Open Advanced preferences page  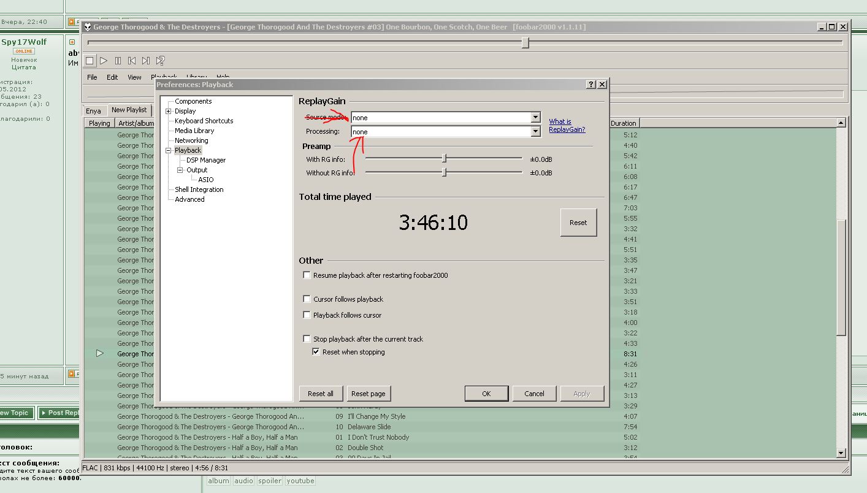pyautogui.click(x=189, y=199)
